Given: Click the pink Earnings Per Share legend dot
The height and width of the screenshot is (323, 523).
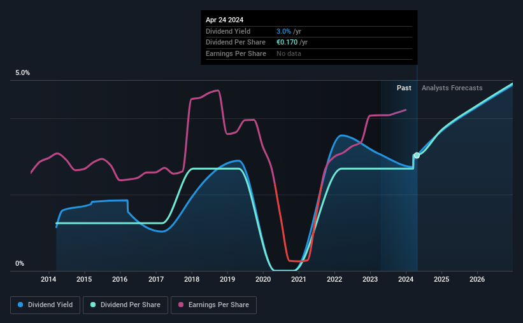Looking at the screenshot, I should pos(181,305).
